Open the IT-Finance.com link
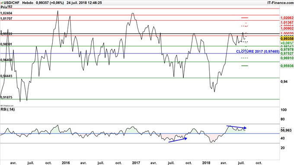 281,3
